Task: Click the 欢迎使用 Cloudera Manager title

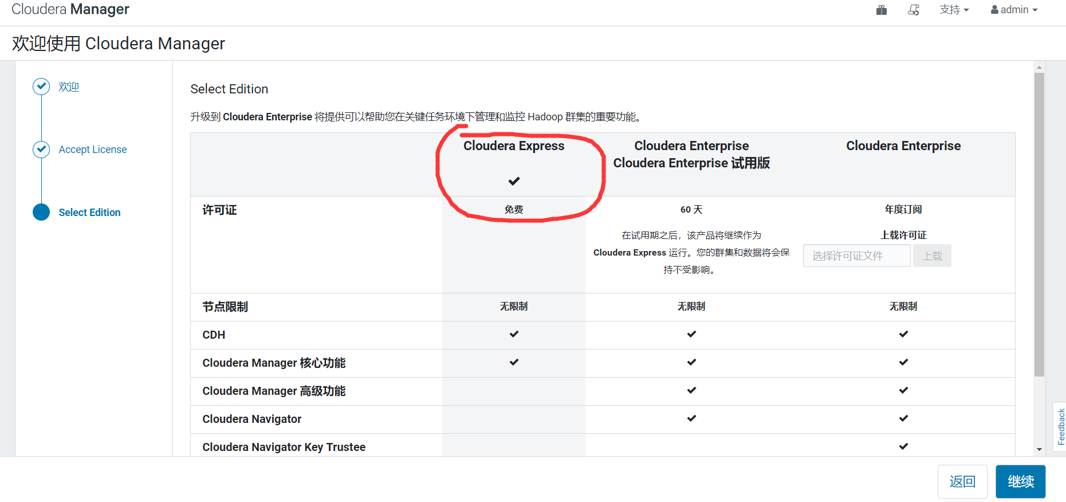Action: (118, 44)
